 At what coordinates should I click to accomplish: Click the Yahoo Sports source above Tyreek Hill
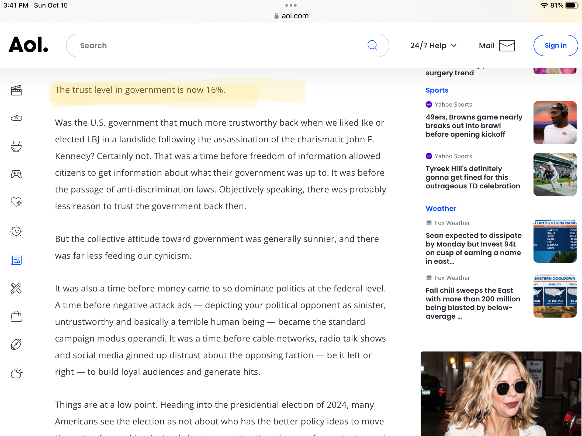click(453, 156)
